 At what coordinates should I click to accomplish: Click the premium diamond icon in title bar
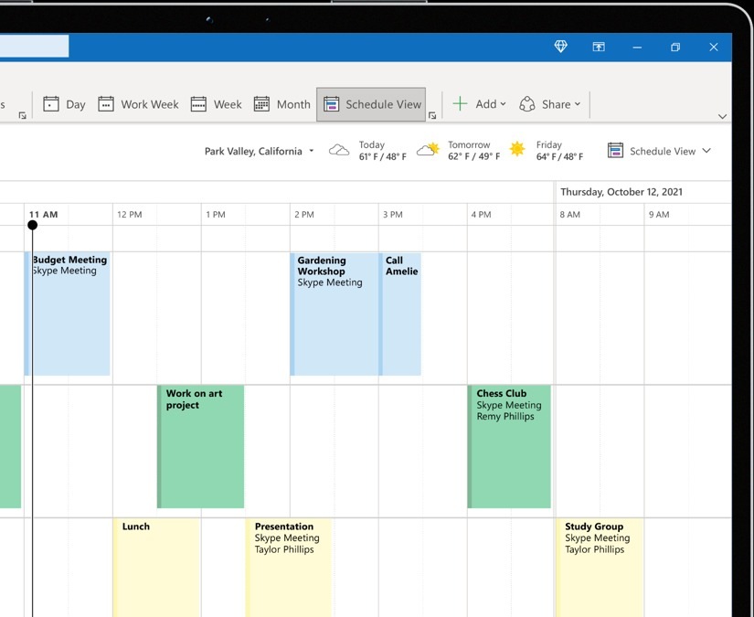pyautogui.click(x=561, y=47)
